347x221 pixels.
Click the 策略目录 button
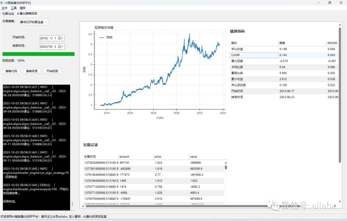click(x=32, y=71)
